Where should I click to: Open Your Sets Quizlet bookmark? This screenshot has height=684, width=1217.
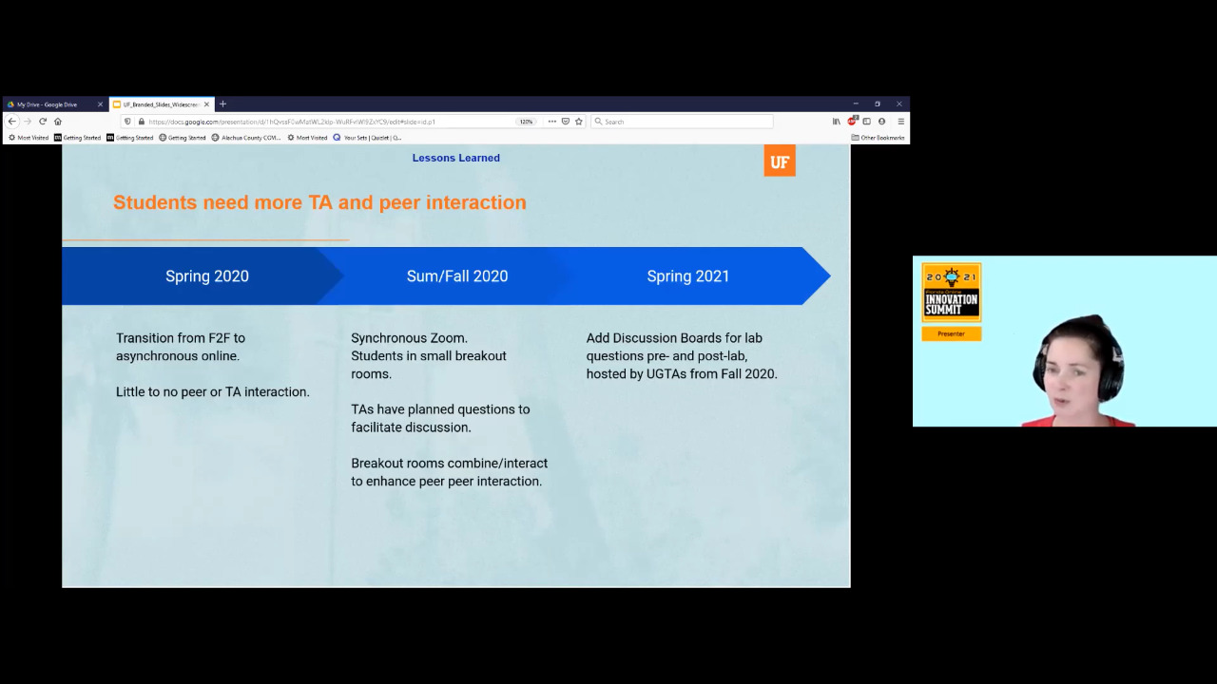[367, 138]
